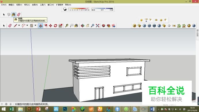Expand the shape tool dropdown arrow
The height and width of the screenshot is (112, 199).
[x=35, y=25]
